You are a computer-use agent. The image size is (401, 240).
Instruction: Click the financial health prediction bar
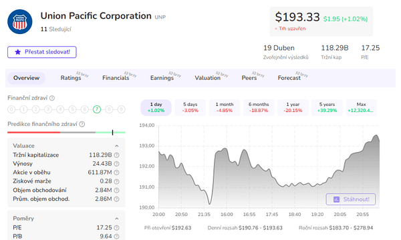(x=66, y=133)
